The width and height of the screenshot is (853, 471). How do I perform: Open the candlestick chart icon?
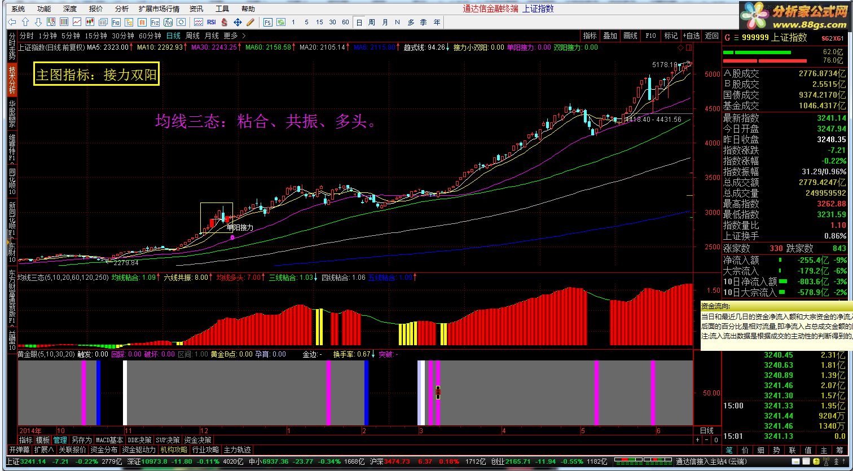coord(90,22)
